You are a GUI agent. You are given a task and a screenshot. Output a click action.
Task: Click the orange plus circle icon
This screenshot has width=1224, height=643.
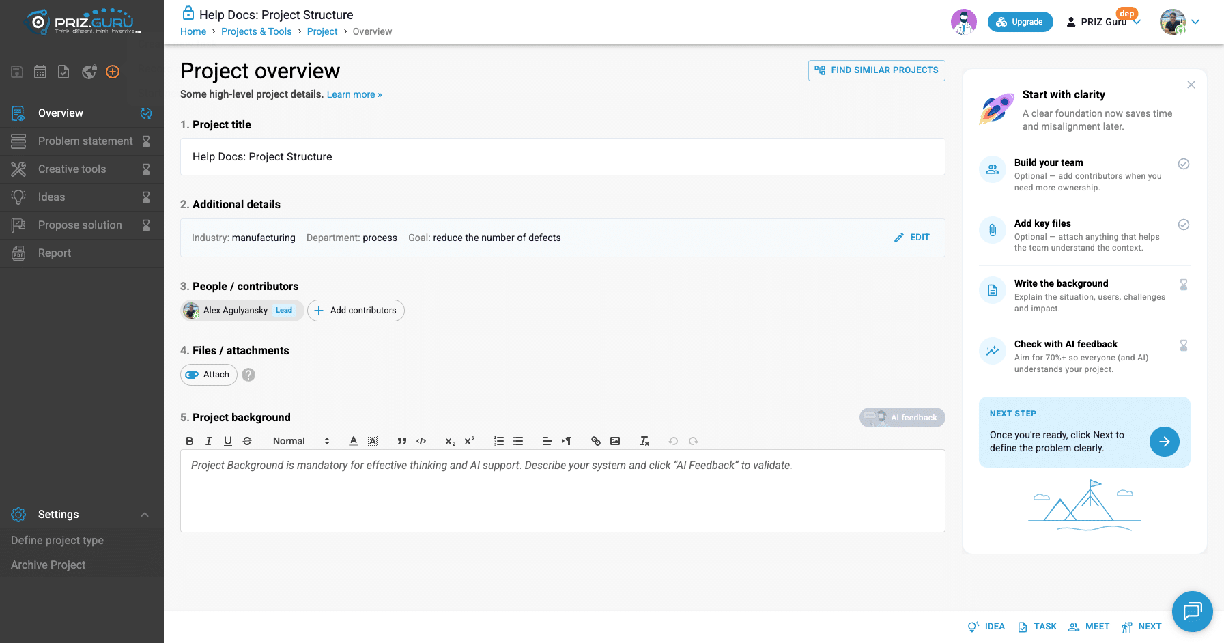113,72
